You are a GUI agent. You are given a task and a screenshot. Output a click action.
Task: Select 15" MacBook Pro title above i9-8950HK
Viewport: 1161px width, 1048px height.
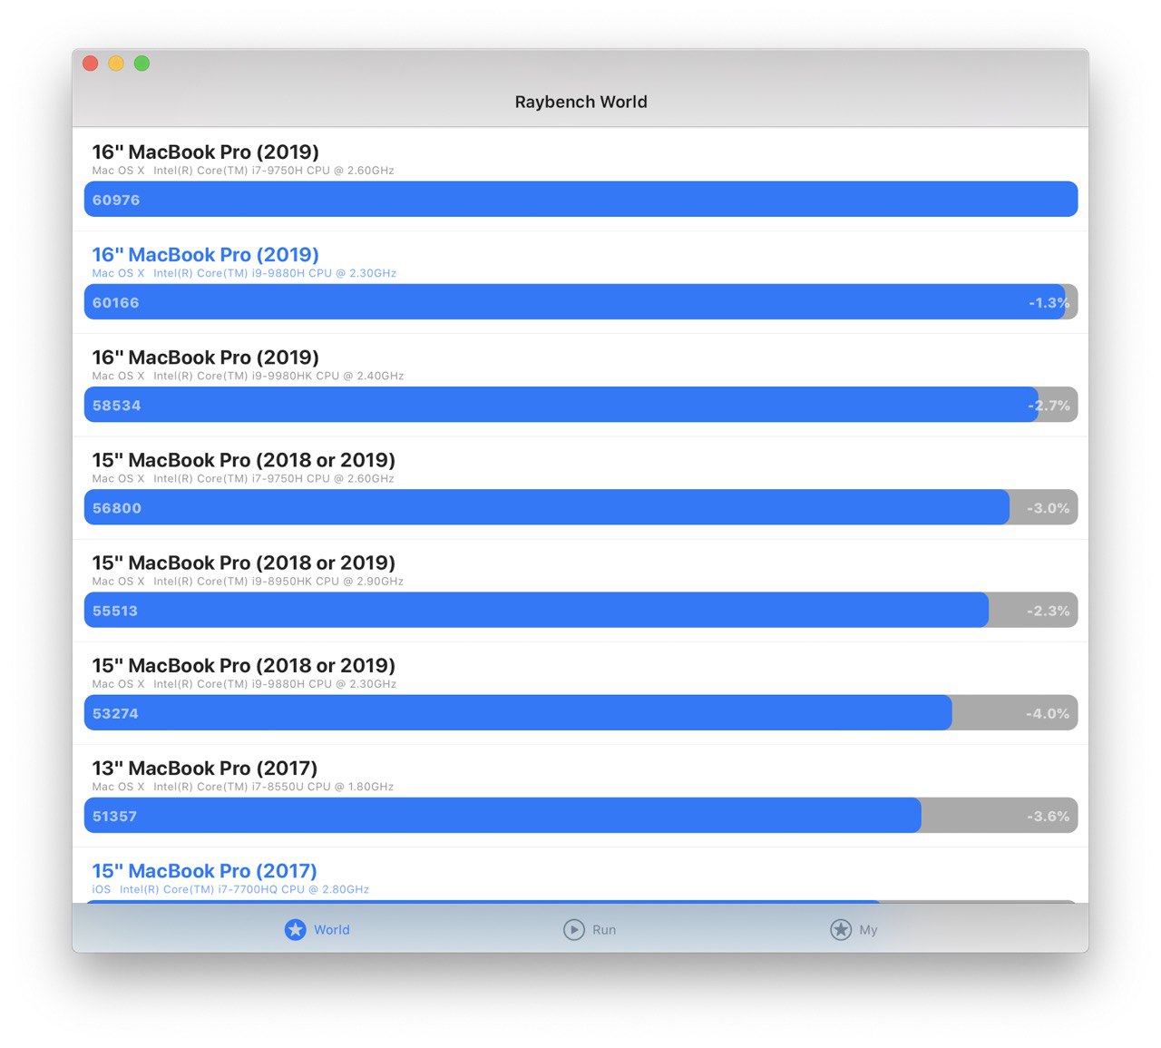(244, 563)
